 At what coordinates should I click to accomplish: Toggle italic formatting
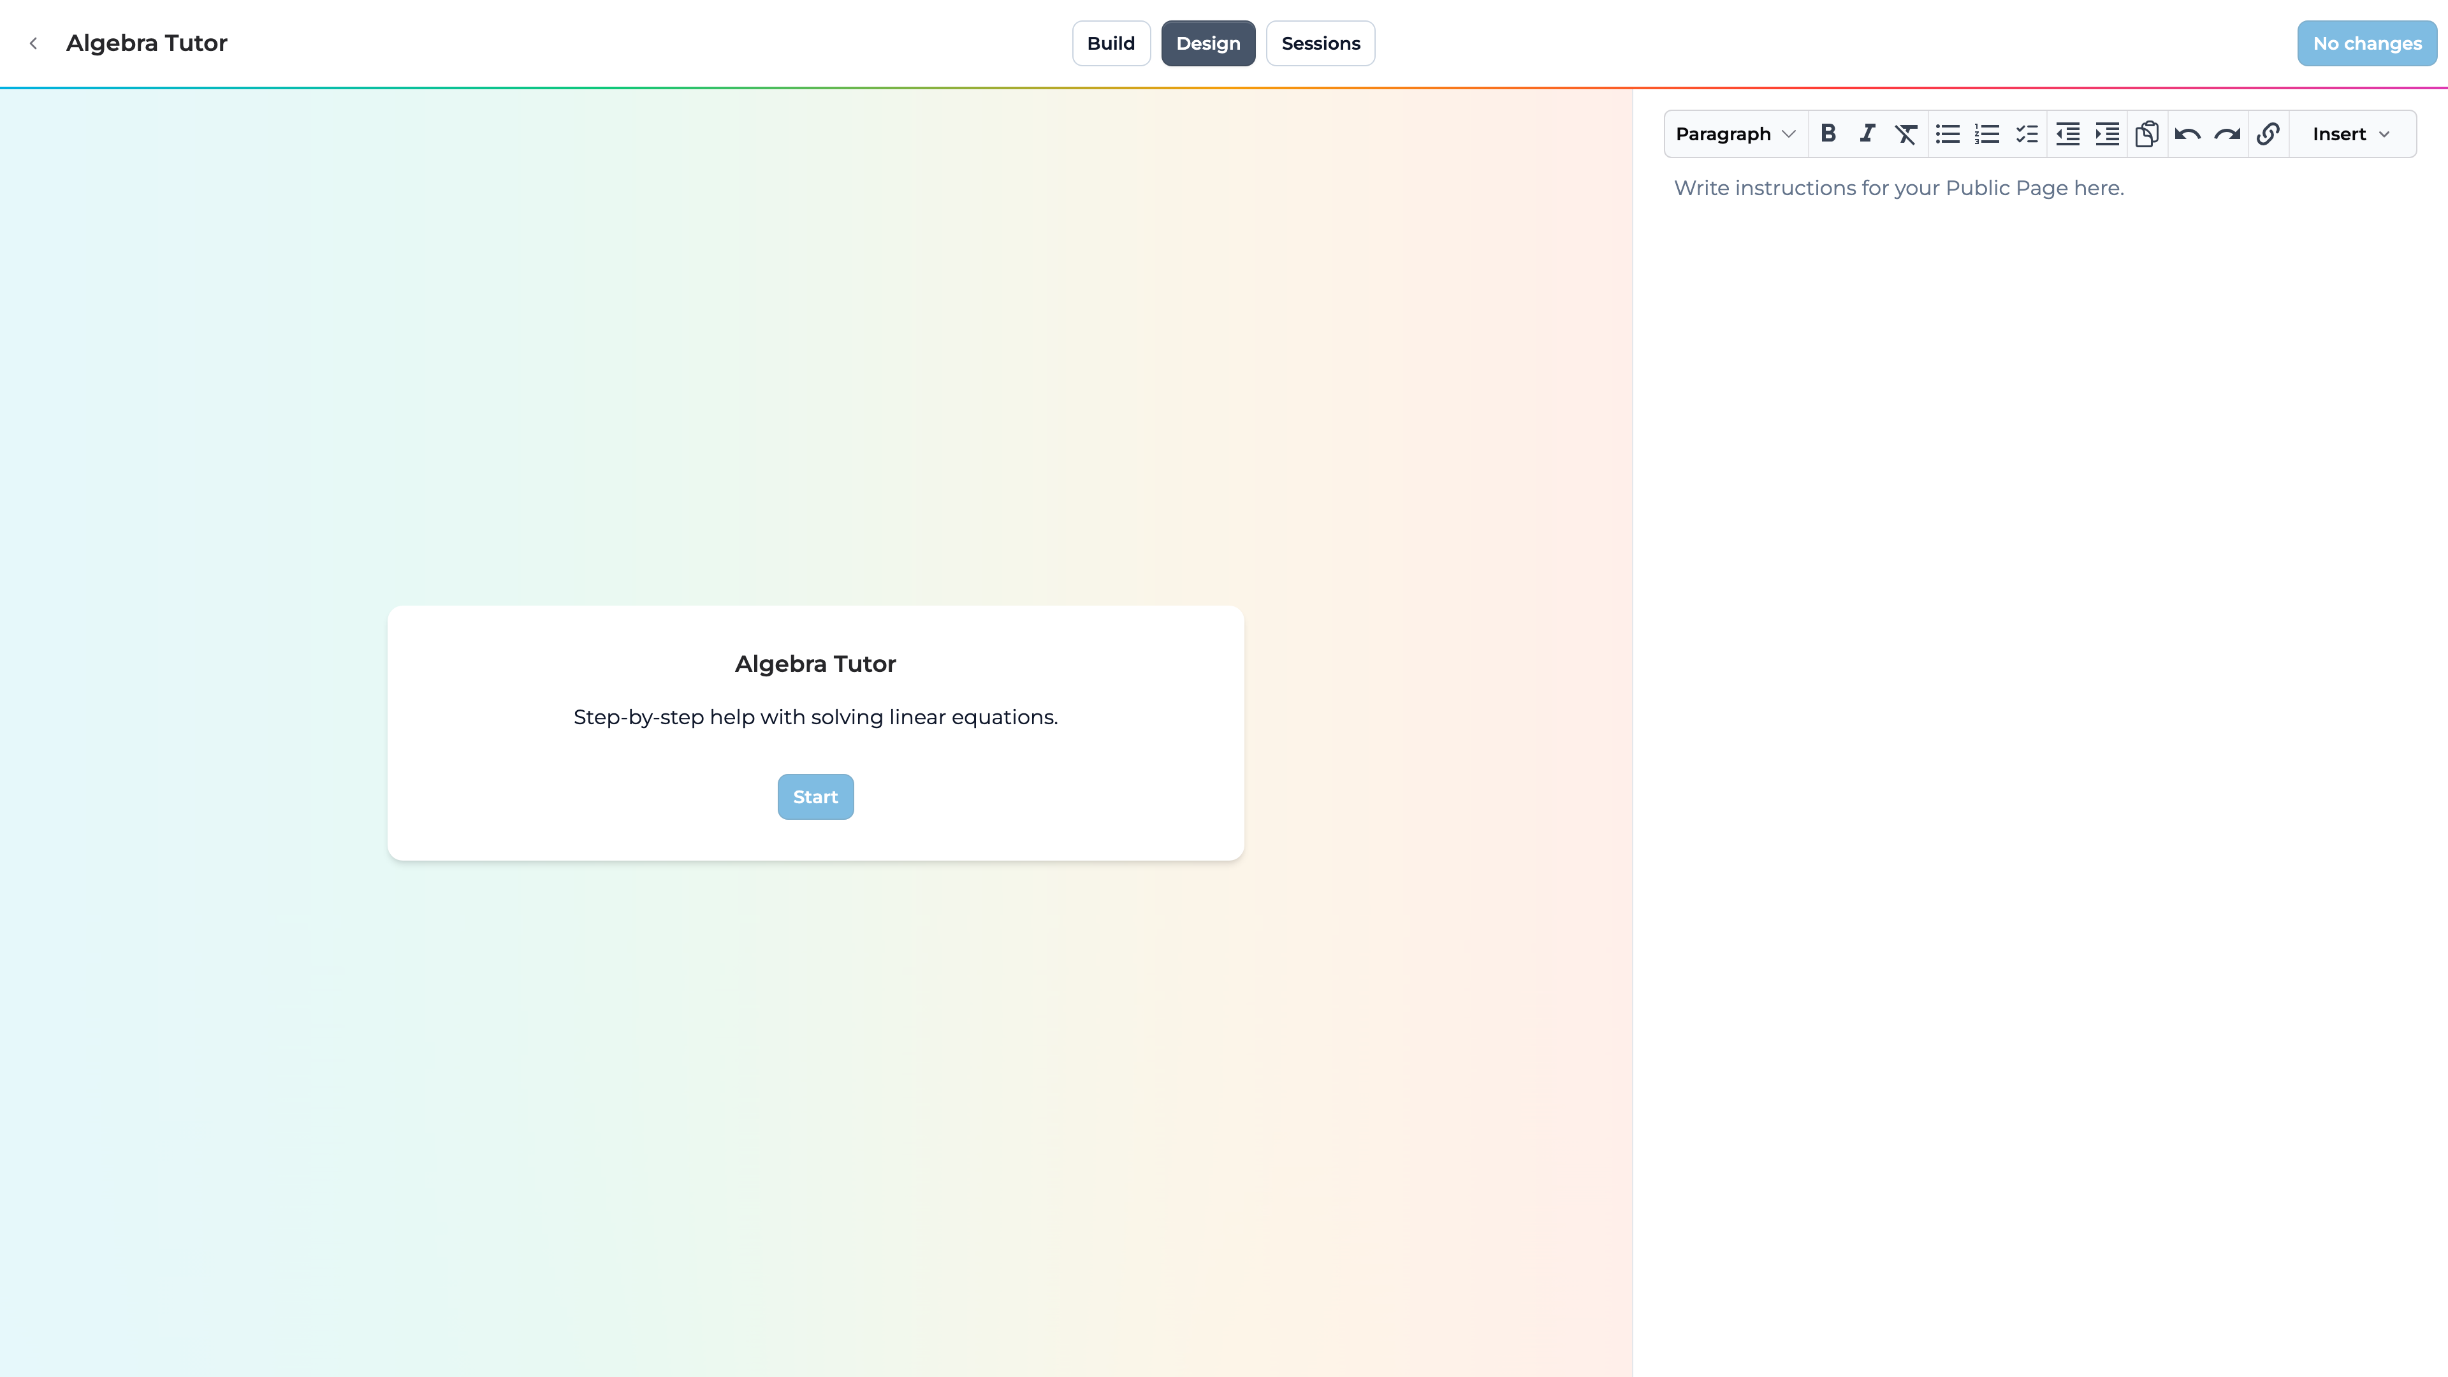click(x=1867, y=134)
